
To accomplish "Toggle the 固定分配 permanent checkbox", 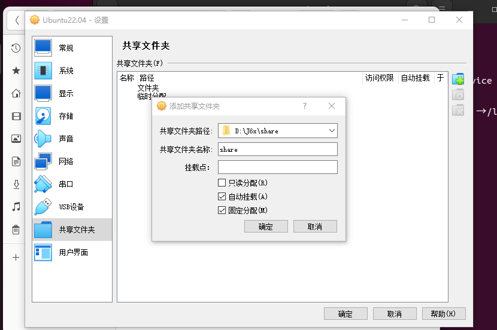I will (x=222, y=210).
